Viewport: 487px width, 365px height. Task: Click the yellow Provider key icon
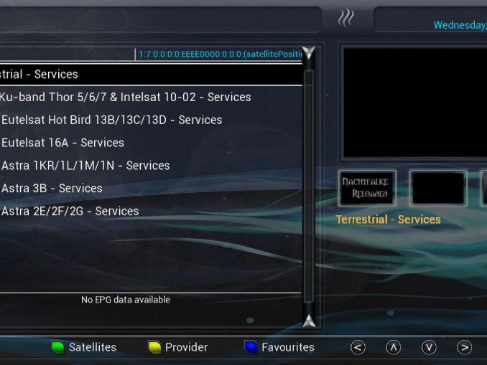point(154,347)
